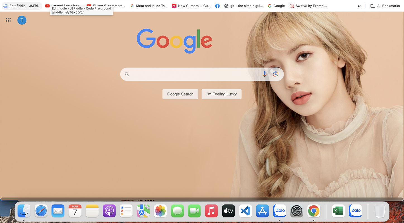The image size is (404, 223).
Task: Open the Google apps grid launcher
Action: point(8,20)
